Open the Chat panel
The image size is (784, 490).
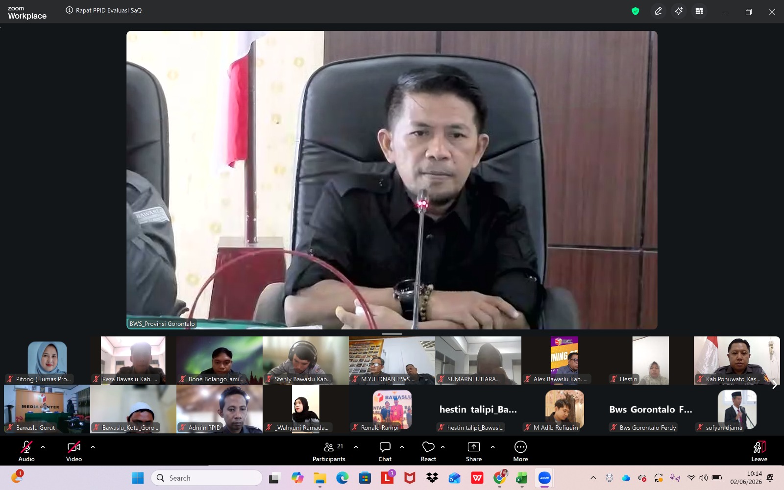385,451
